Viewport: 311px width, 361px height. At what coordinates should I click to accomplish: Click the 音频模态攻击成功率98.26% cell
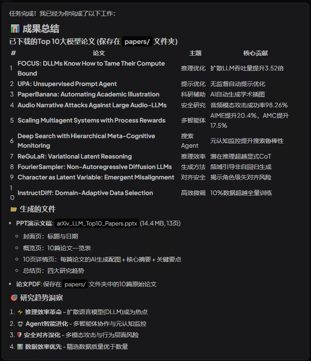pyautogui.click(x=249, y=105)
